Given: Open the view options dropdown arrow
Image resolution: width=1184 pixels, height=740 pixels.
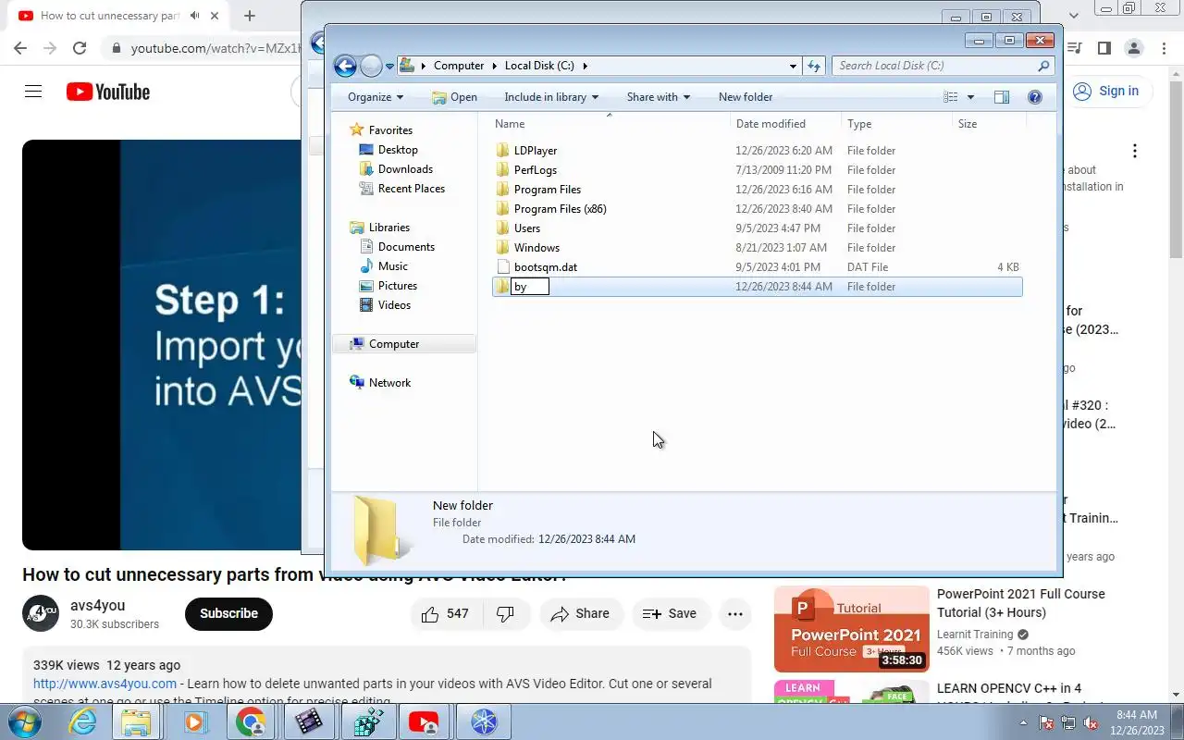Looking at the screenshot, I should tap(970, 97).
